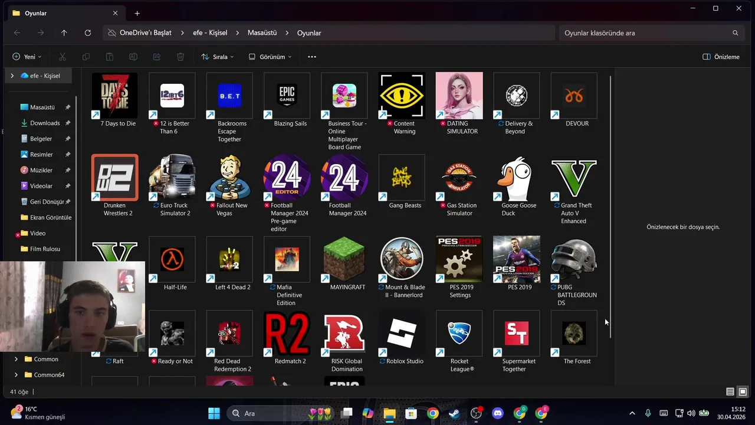The height and width of the screenshot is (425, 755).
Task: Expand the Common64 folder tree arrow
Action: [x=16, y=375]
